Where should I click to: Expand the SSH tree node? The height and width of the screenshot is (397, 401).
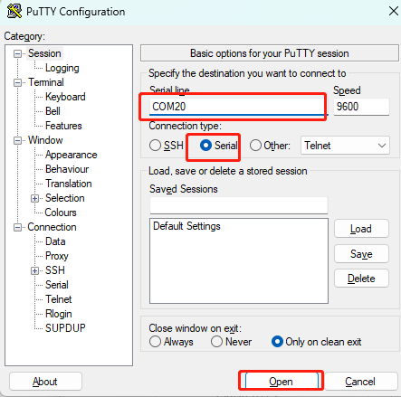[34, 270]
